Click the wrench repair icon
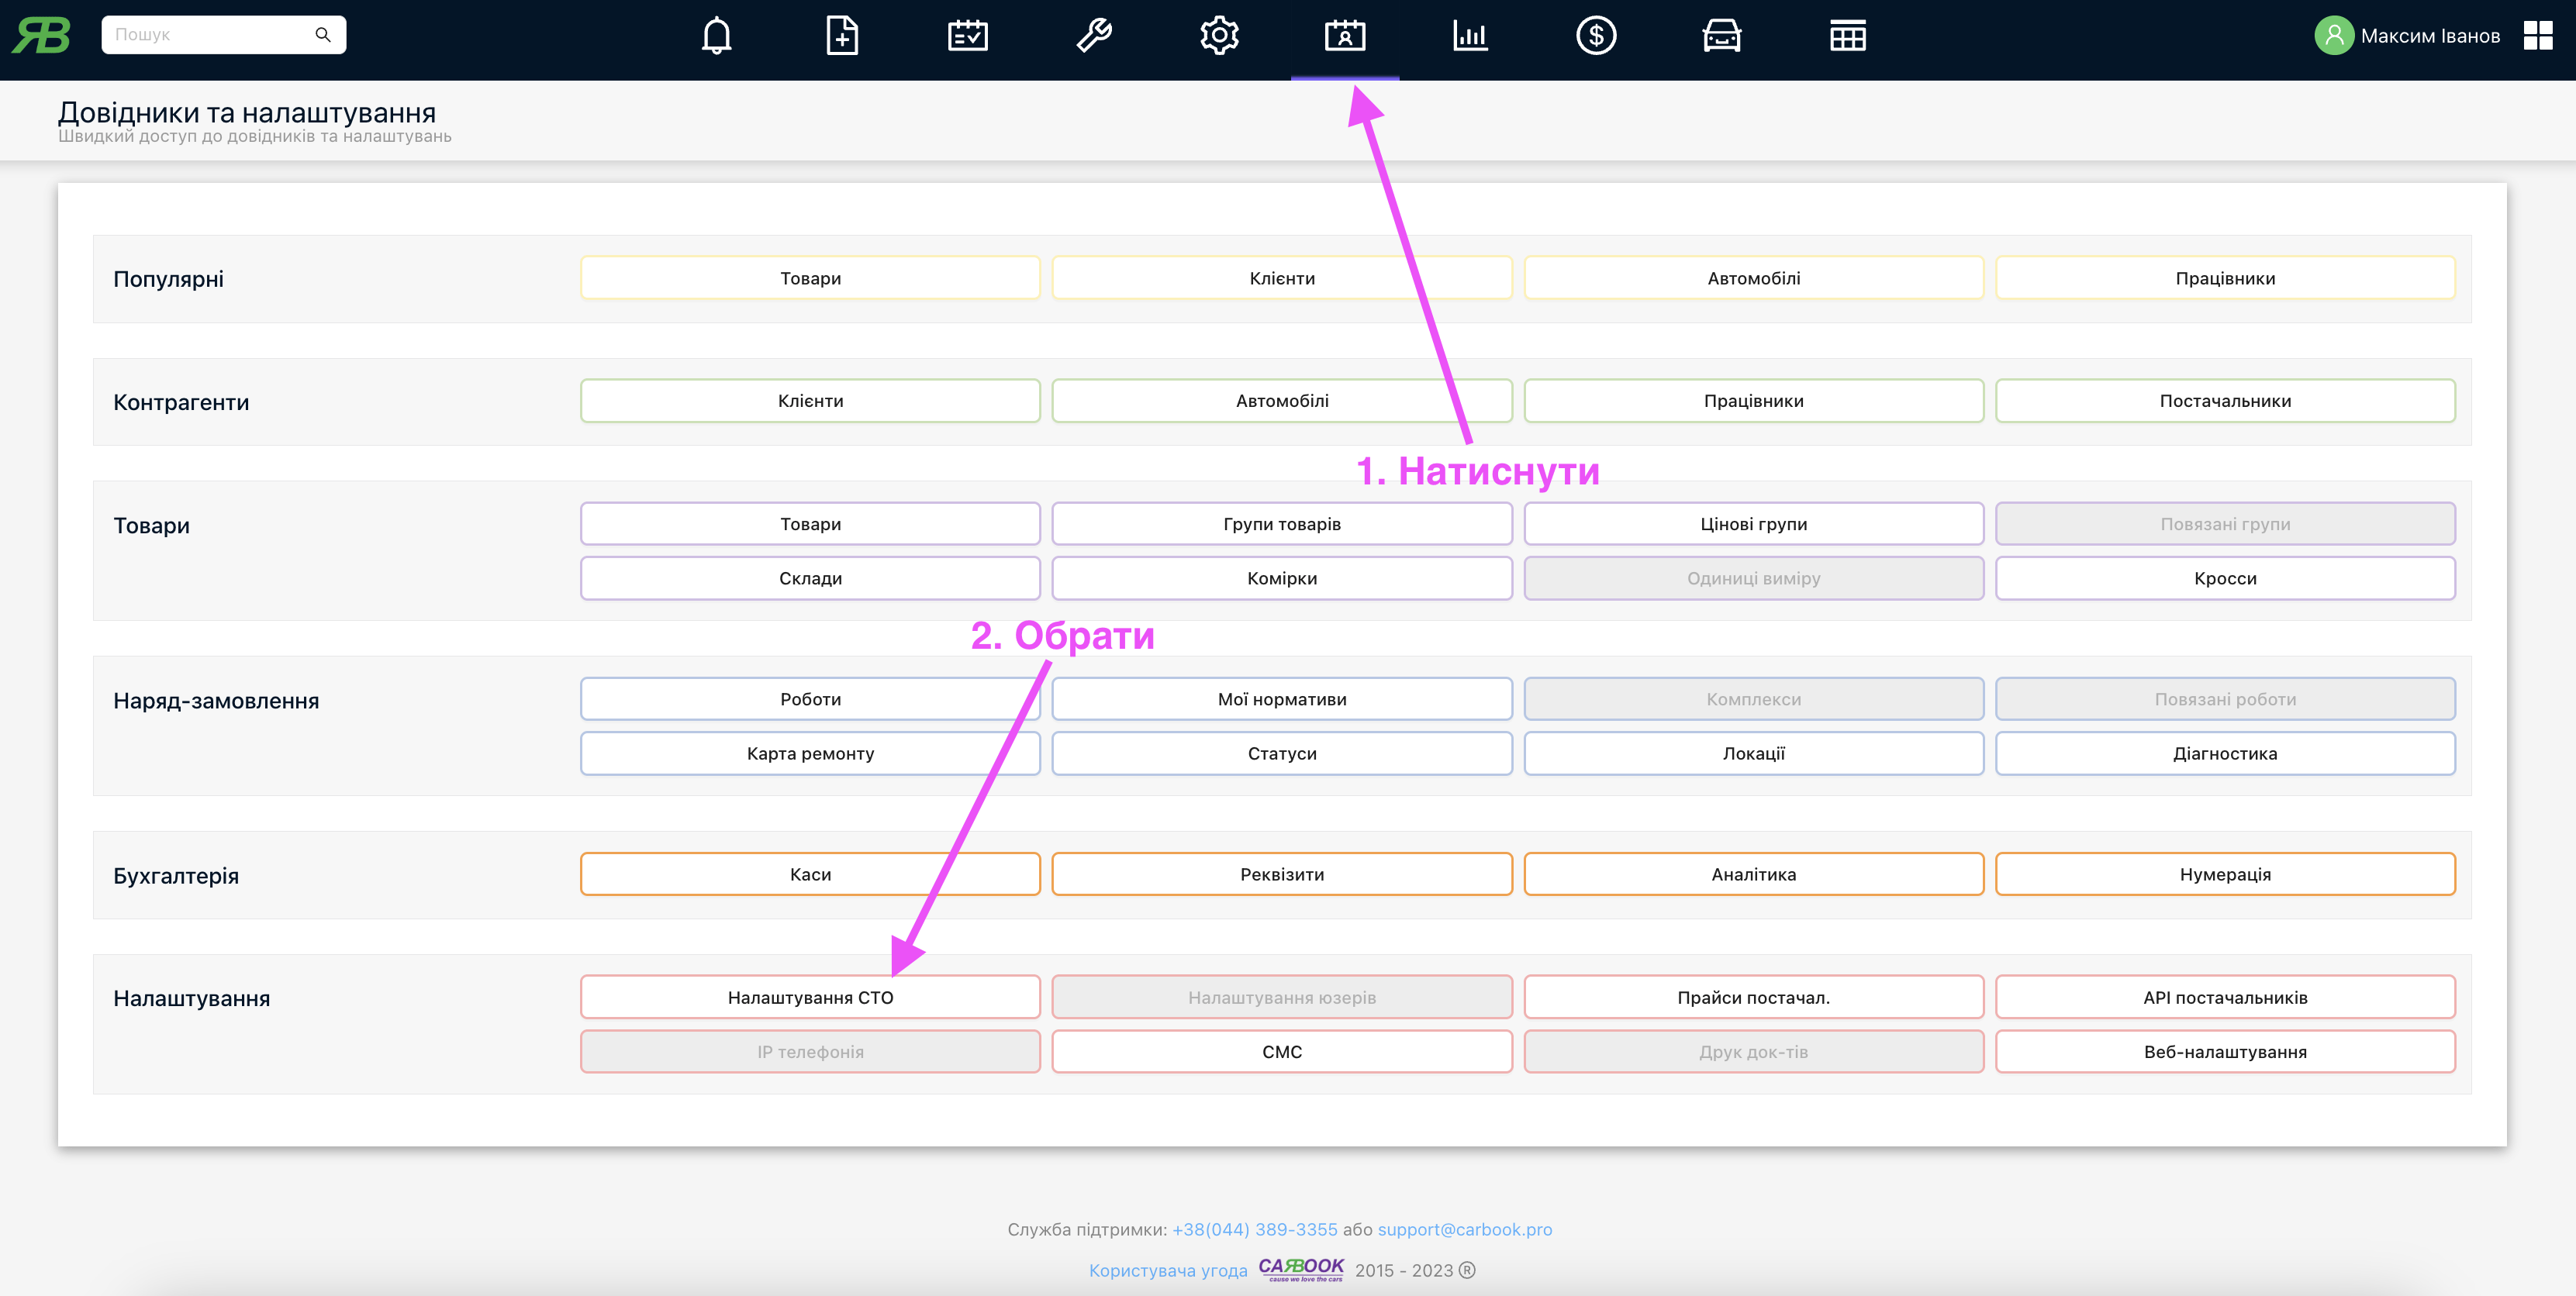The width and height of the screenshot is (2576, 1296). [x=1093, y=36]
